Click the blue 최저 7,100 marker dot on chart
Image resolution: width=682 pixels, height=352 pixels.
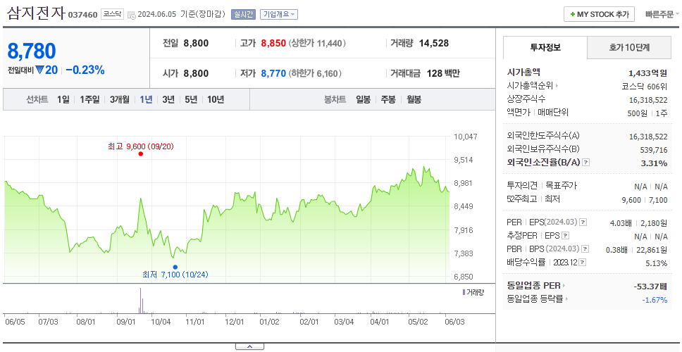point(175,267)
